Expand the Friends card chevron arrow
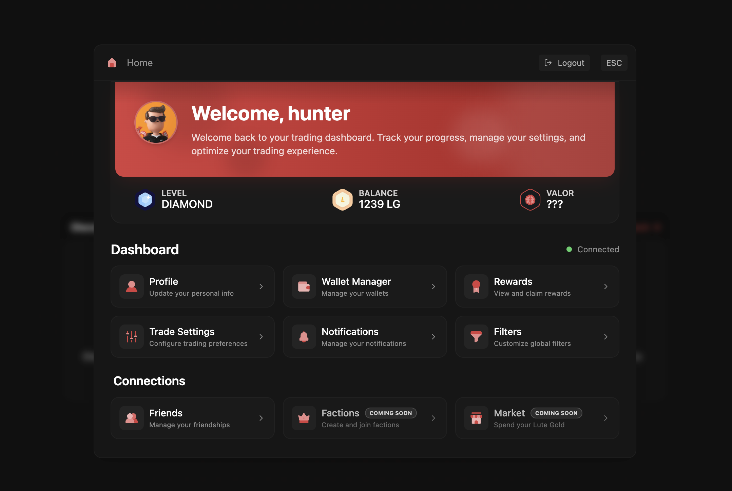 (261, 418)
